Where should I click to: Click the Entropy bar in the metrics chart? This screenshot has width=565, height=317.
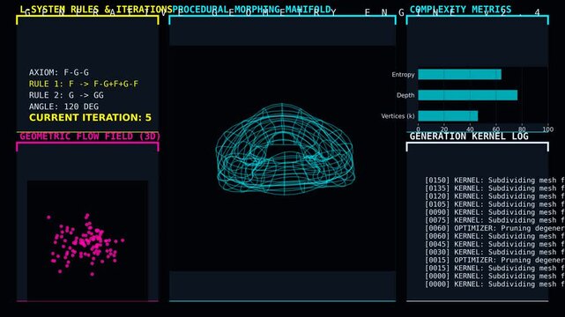[x=459, y=75]
